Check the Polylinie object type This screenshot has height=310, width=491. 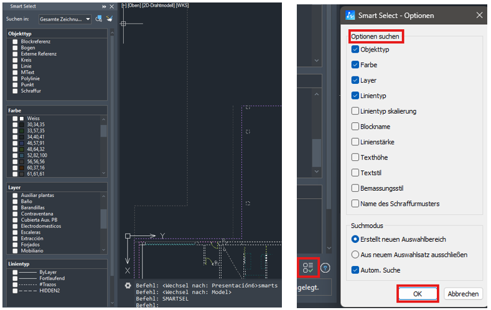(x=14, y=78)
